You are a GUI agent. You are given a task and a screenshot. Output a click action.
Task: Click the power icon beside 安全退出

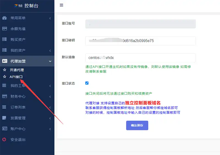[x=4, y=140]
